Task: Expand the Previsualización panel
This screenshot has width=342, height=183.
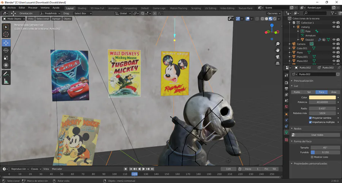Action: click(303, 81)
